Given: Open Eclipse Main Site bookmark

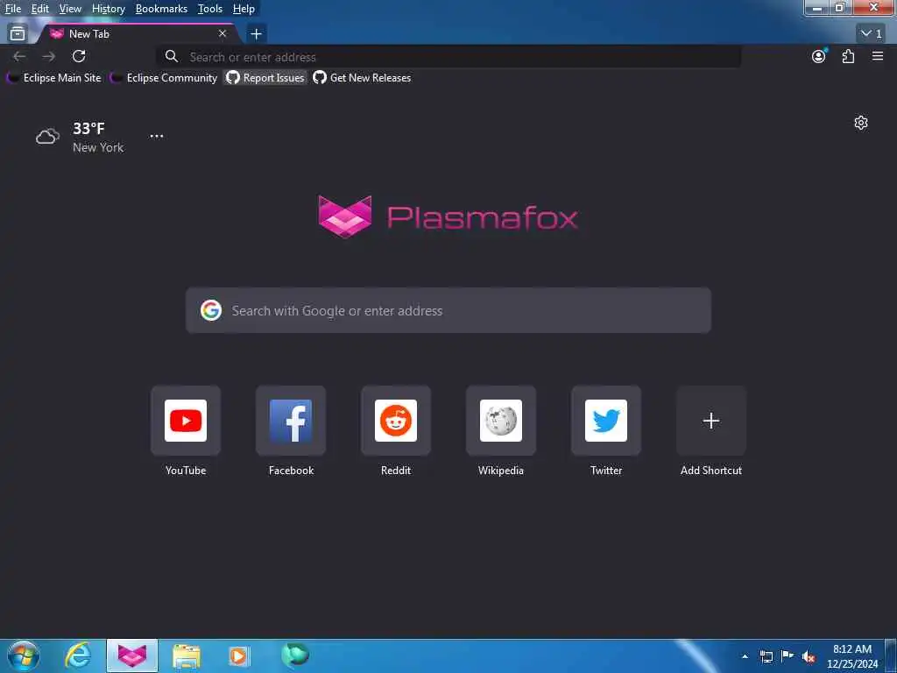Looking at the screenshot, I should (x=54, y=78).
